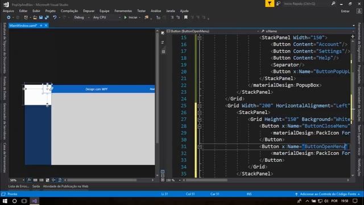Click the feedback icon beside quick launch
This screenshot has height=205, width=364.
(278, 3)
